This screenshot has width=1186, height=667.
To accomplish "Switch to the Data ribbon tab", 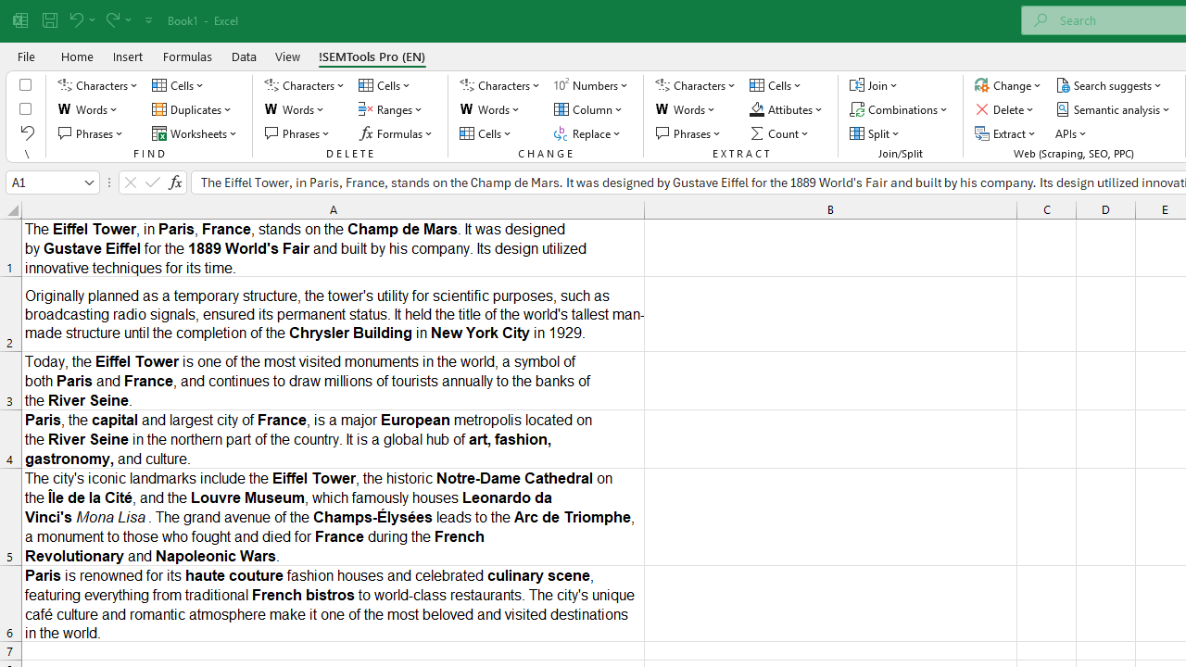I will point(244,57).
